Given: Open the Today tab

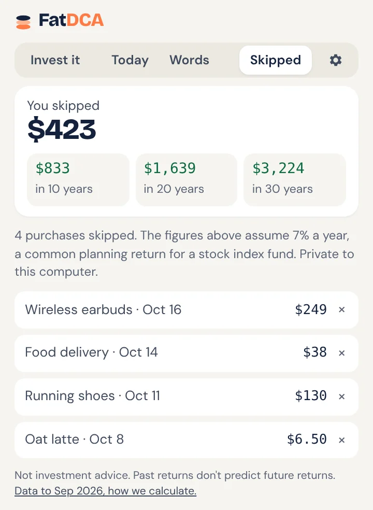Looking at the screenshot, I should pyautogui.click(x=130, y=60).
